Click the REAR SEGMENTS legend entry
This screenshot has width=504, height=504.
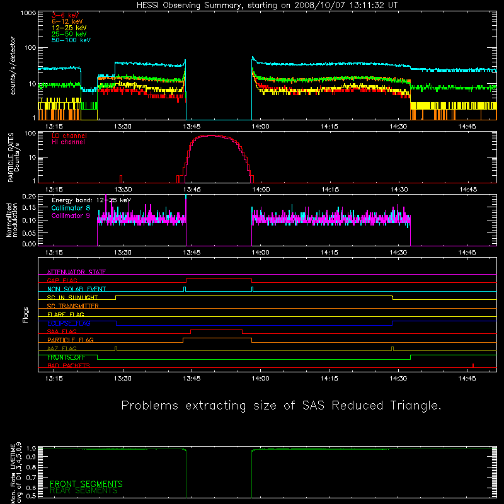[84, 491]
